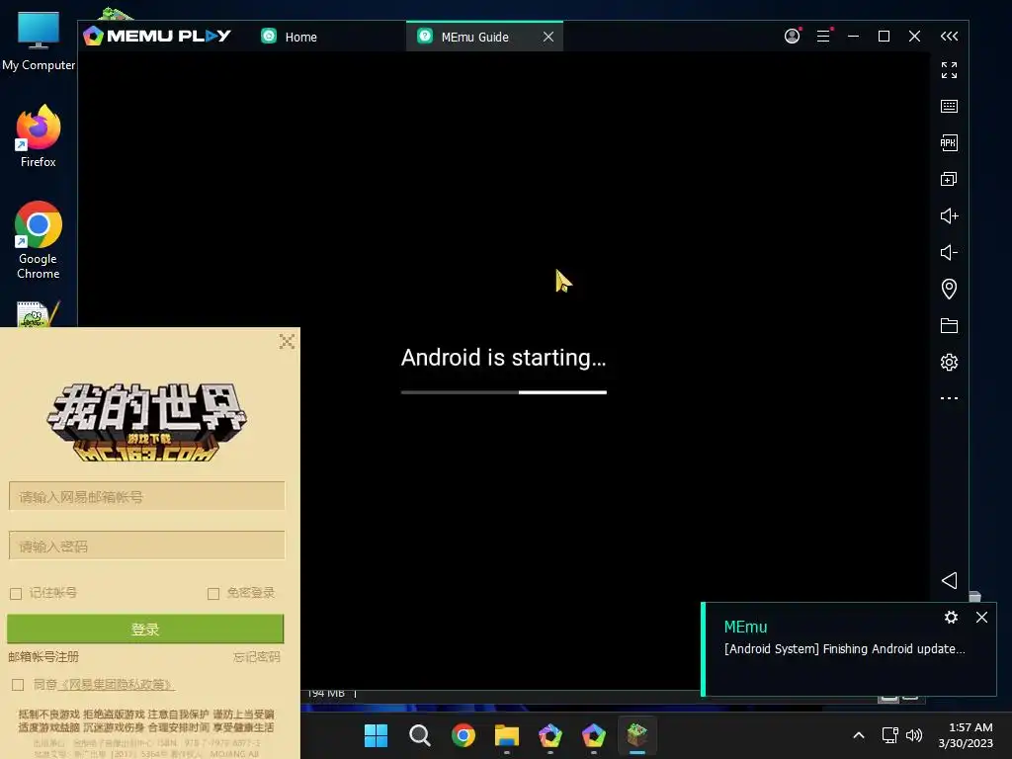The width and height of the screenshot is (1012, 759).
Task: Tick the agree to privacy policy checkbox
Action: pyautogui.click(x=18, y=684)
